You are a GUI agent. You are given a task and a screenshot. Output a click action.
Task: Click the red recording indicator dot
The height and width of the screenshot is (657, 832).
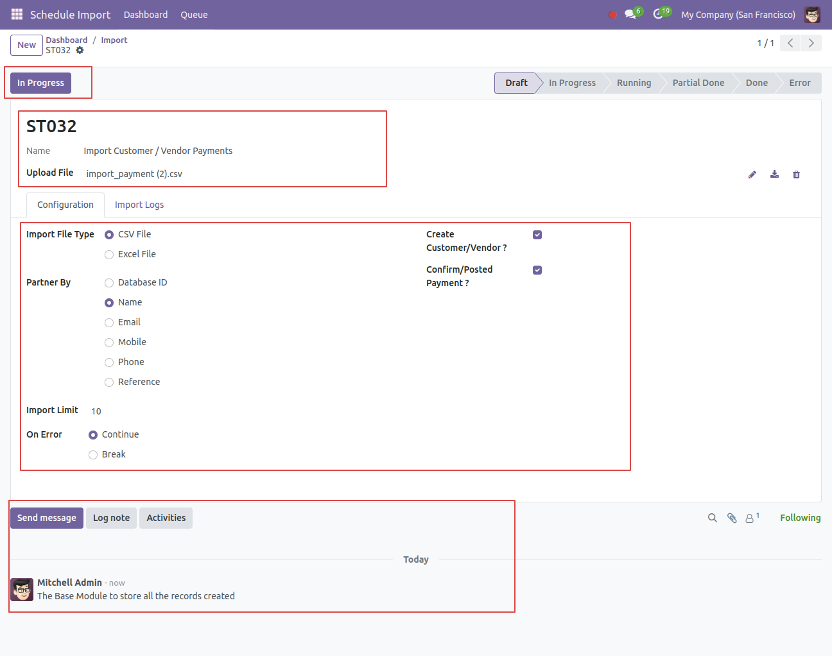pyautogui.click(x=612, y=15)
